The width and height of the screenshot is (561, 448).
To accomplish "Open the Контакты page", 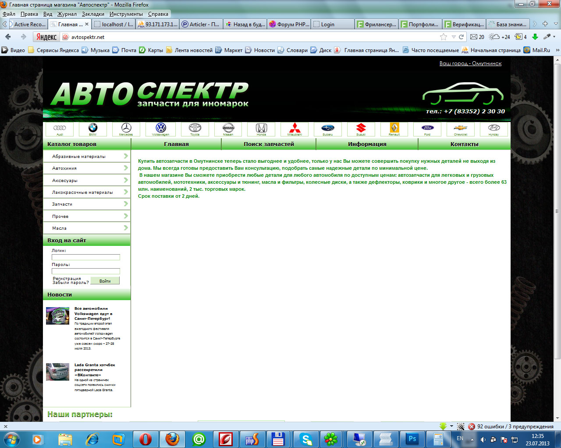I will click(465, 144).
